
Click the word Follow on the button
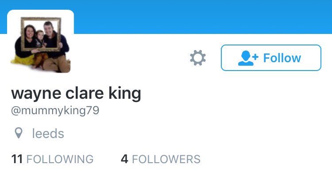(282, 58)
